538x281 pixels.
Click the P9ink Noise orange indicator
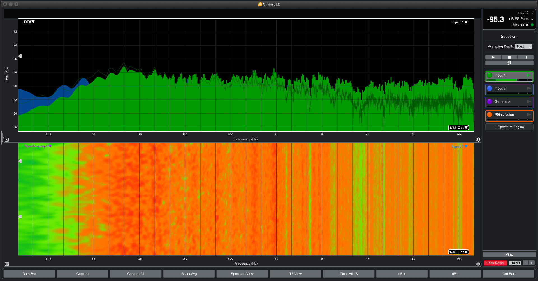tap(490, 115)
